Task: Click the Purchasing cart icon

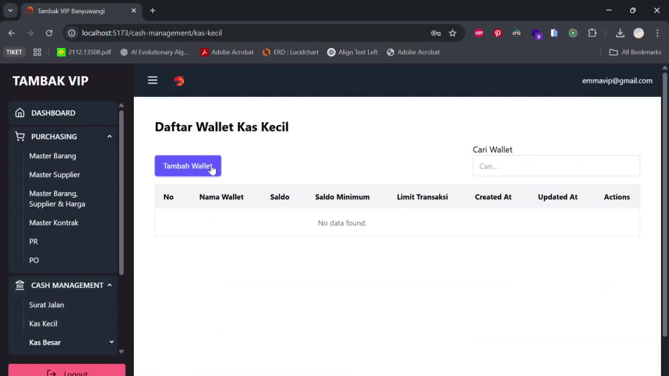Action: pos(19,136)
